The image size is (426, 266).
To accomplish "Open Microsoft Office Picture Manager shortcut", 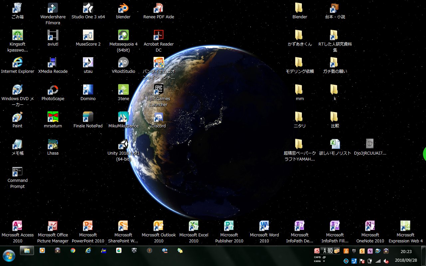I will click(53, 232).
